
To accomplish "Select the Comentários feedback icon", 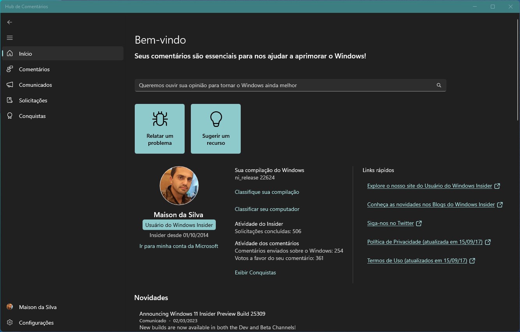I will 10,69.
